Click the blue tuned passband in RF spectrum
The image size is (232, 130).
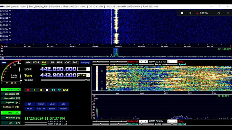(116, 52)
